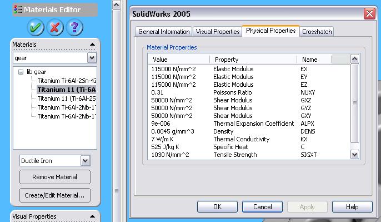Select Thermal Expansion Coefficient row
The image size is (381, 222).
(x=249, y=124)
